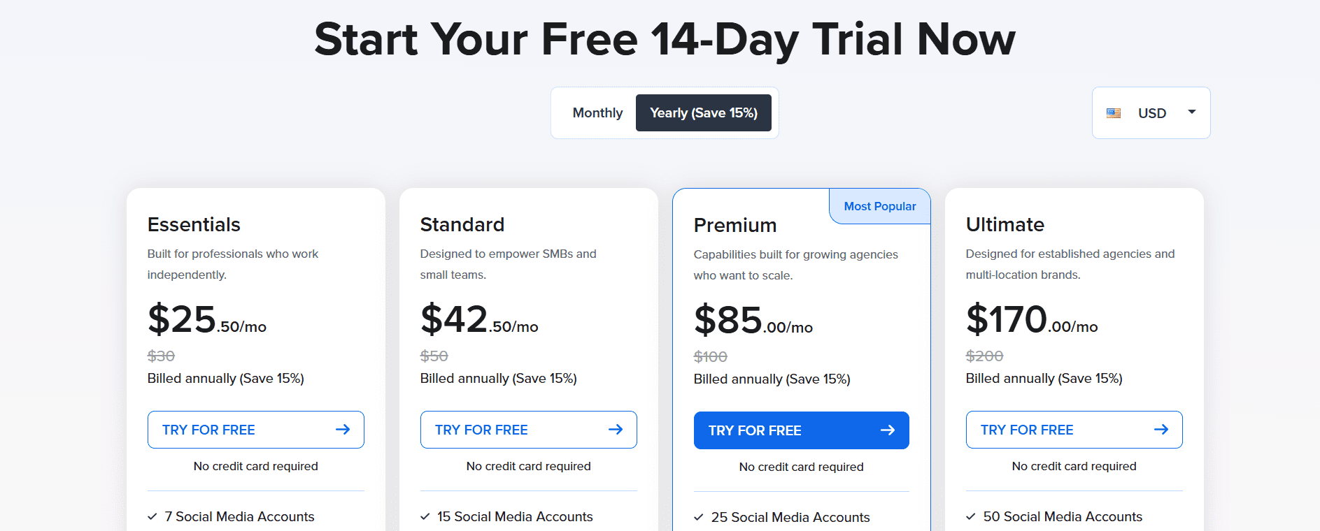Screen dimensions: 1320x531
Task: Start free trial of Standard plan
Action: (528, 429)
